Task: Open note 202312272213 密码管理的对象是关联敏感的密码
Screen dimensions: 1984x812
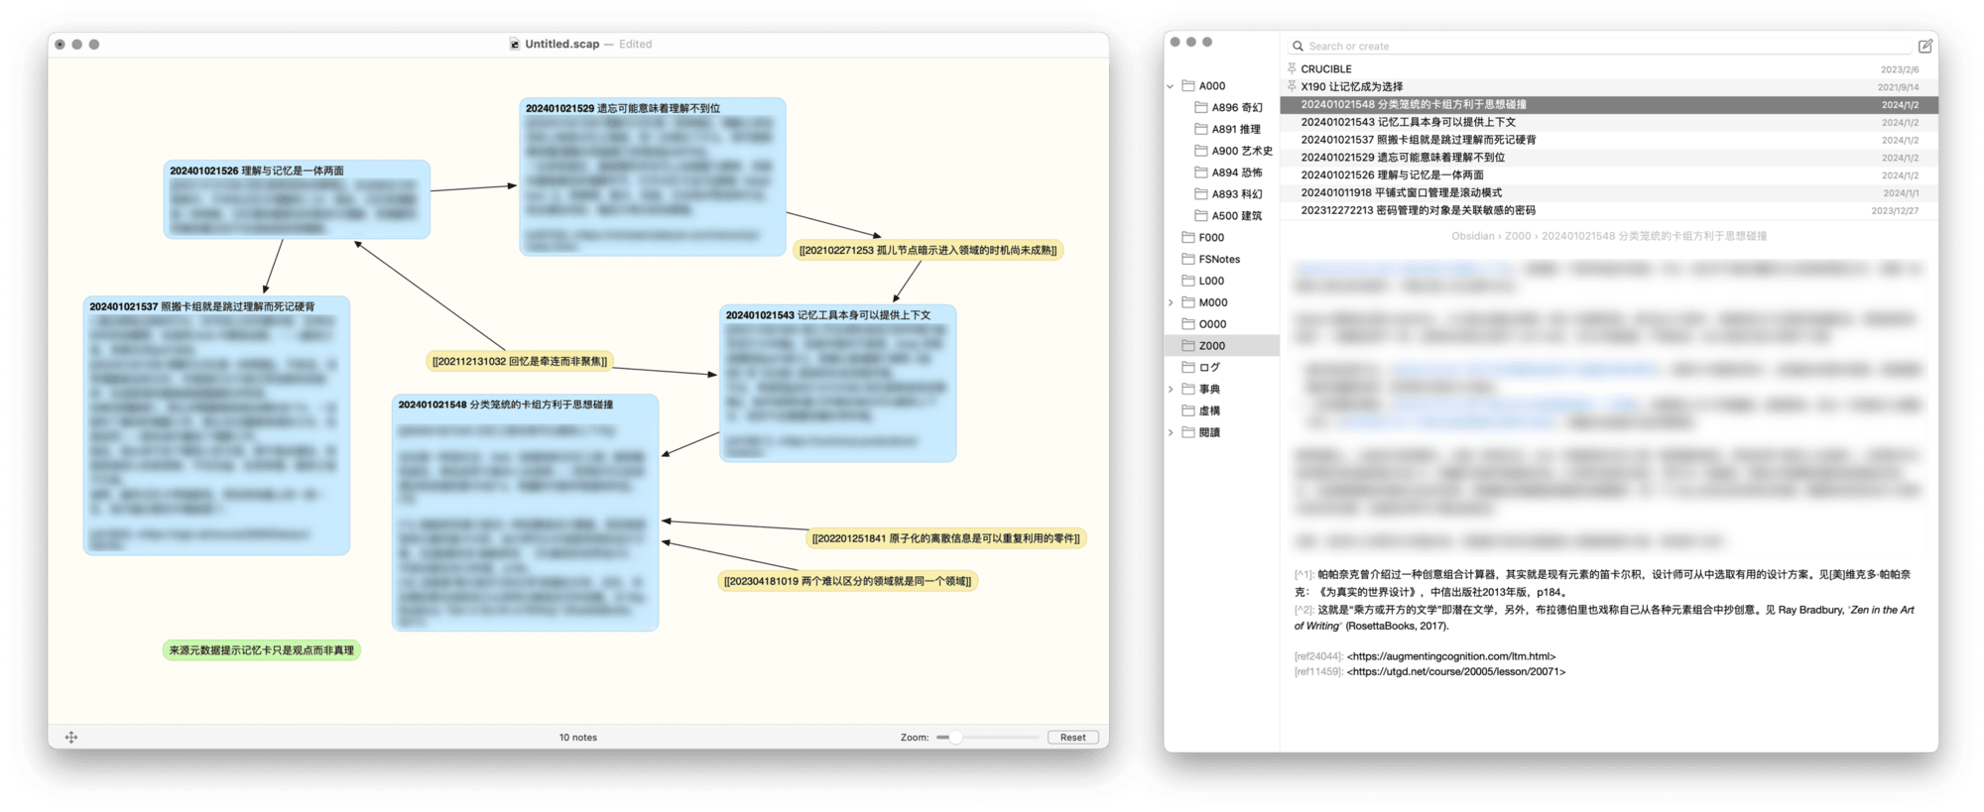Action: (1608, 210)
